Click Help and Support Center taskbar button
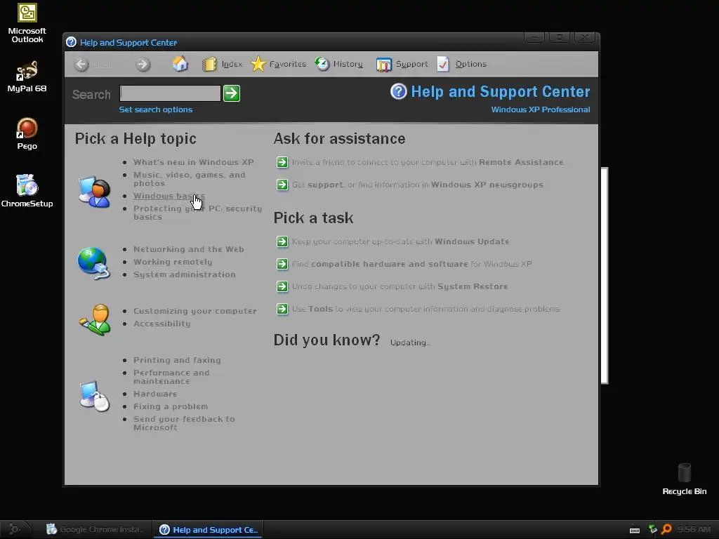This screenshot has height=539, width=719. [209, 529]
